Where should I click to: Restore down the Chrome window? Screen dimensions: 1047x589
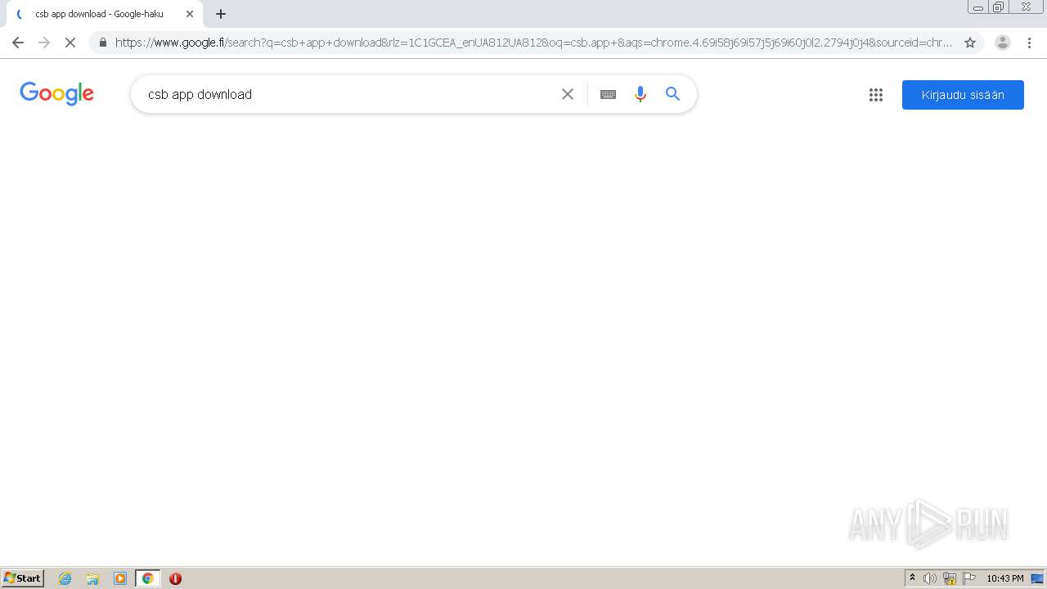coord(999,7)
